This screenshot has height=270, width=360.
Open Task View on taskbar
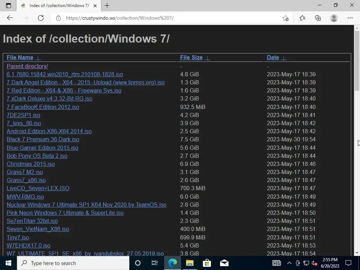[155, 263]
